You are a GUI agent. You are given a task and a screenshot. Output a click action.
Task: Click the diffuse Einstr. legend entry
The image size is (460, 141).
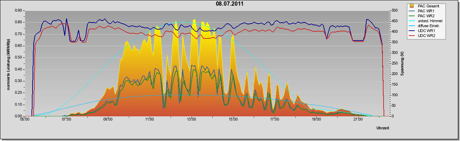coord(425,26)
